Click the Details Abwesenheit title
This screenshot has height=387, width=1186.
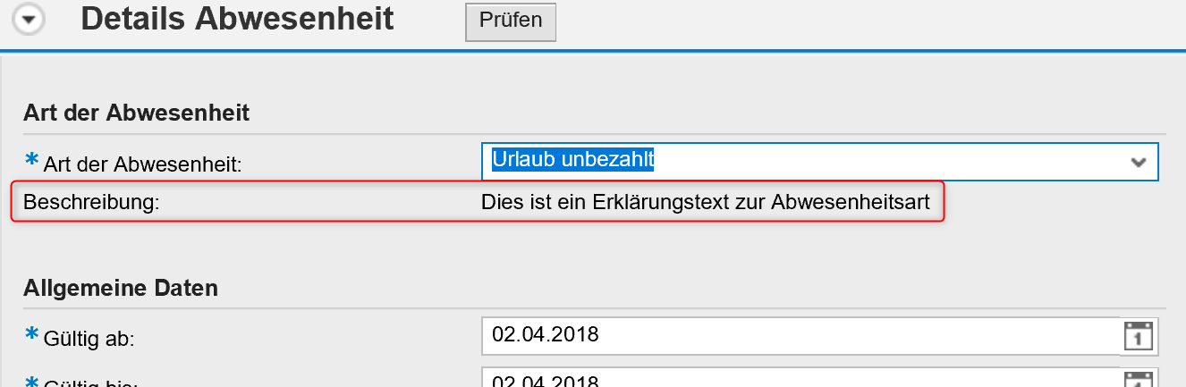point(237,20)
